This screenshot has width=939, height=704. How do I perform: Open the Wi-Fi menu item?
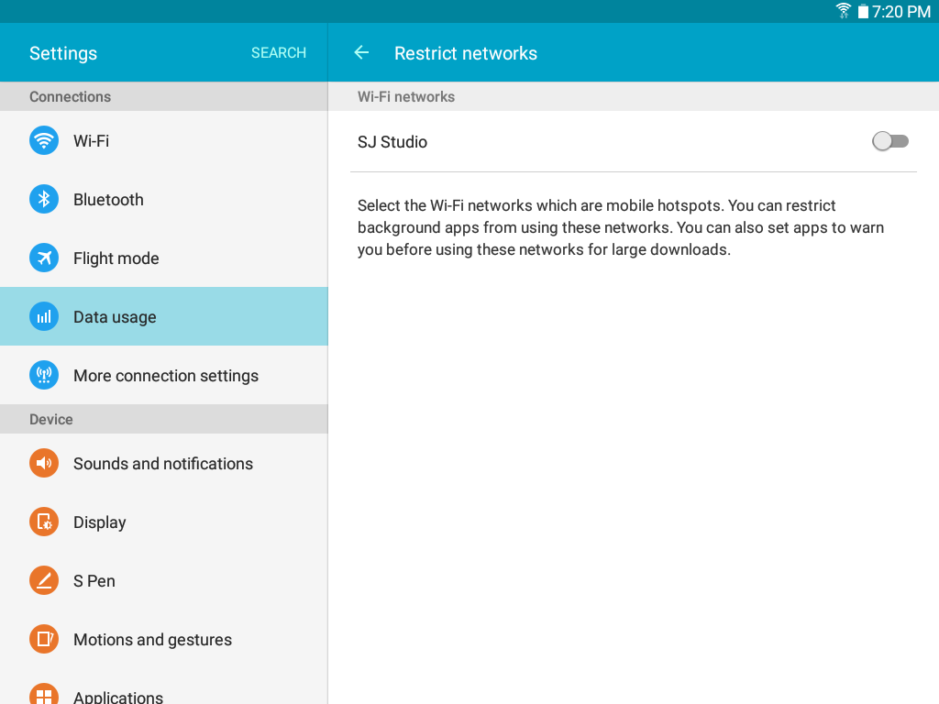(x=164, y=140)
